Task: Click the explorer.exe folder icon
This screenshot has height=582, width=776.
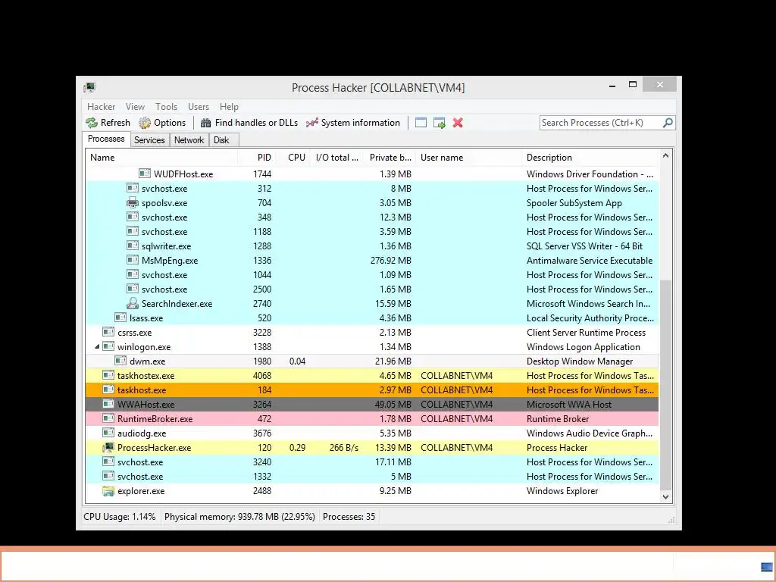Action: pos(108,491)
